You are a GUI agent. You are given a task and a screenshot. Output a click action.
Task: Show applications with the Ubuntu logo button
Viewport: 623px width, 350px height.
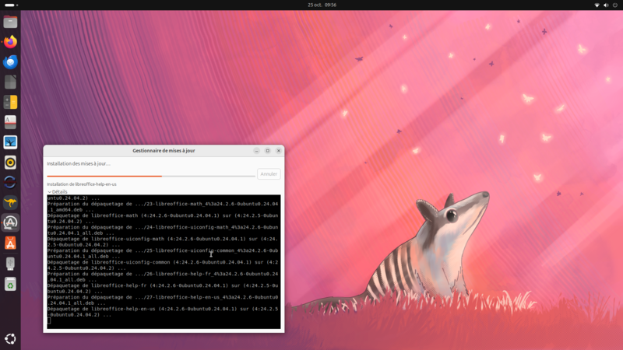pyautogui.click(x=10, y=338)
